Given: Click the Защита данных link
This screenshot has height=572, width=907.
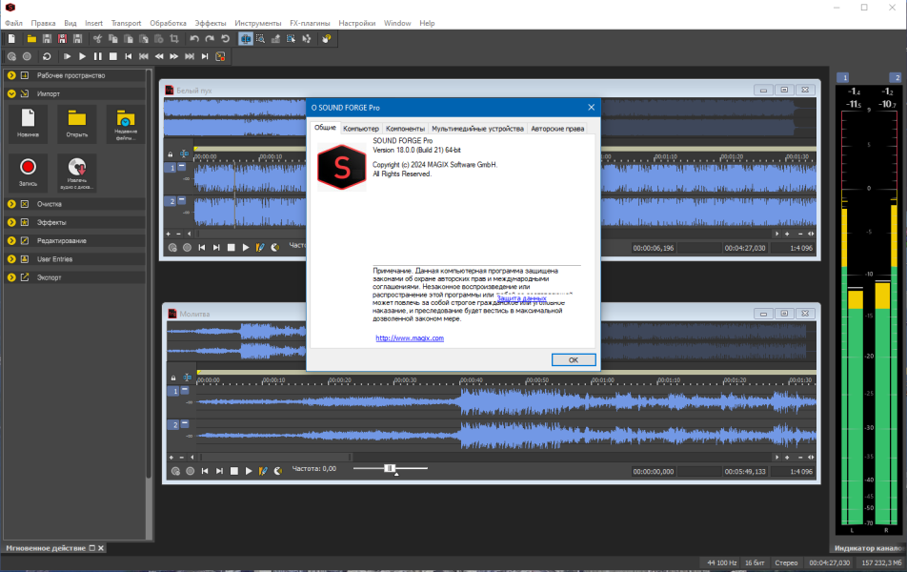Looking at the screenshot, I should [x=521, y=298].
